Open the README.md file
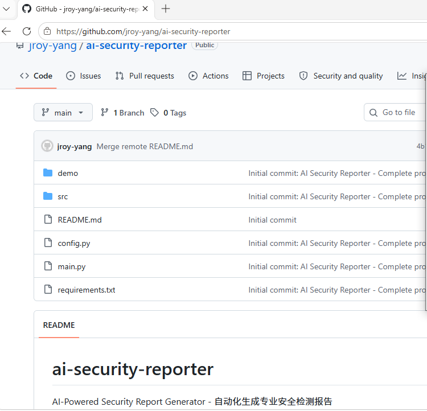427x411 pixels. click(80, 220)
